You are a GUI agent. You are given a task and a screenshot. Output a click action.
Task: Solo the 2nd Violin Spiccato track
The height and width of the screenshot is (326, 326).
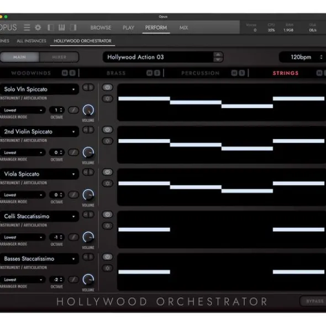pos(91,130)
